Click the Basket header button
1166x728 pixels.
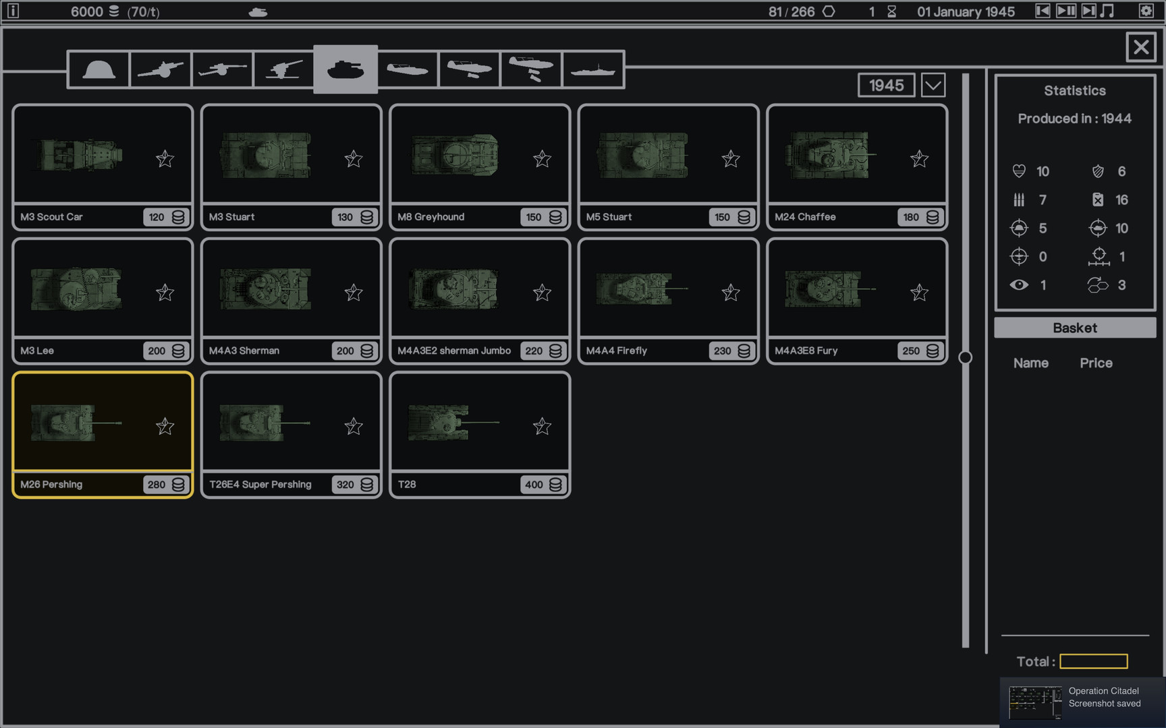1074,328
